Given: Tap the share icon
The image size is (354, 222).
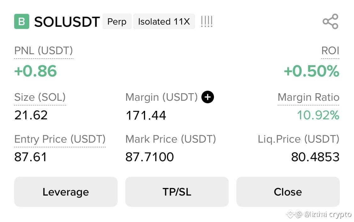Looking at the screenshot, I should (x=330, y=21).
